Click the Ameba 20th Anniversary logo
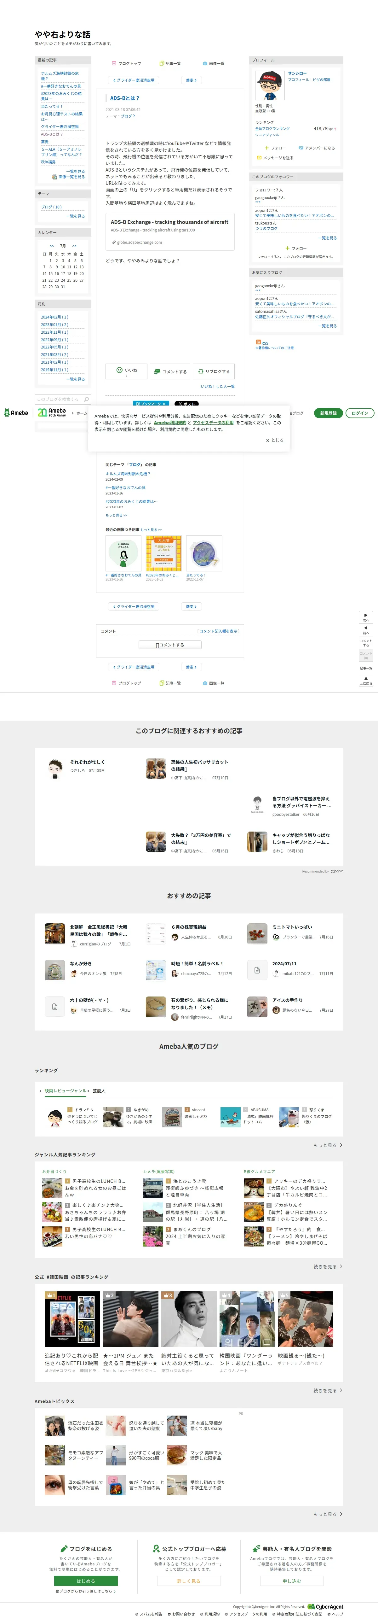Viewport: 378px width, 1619px height. 51,412
